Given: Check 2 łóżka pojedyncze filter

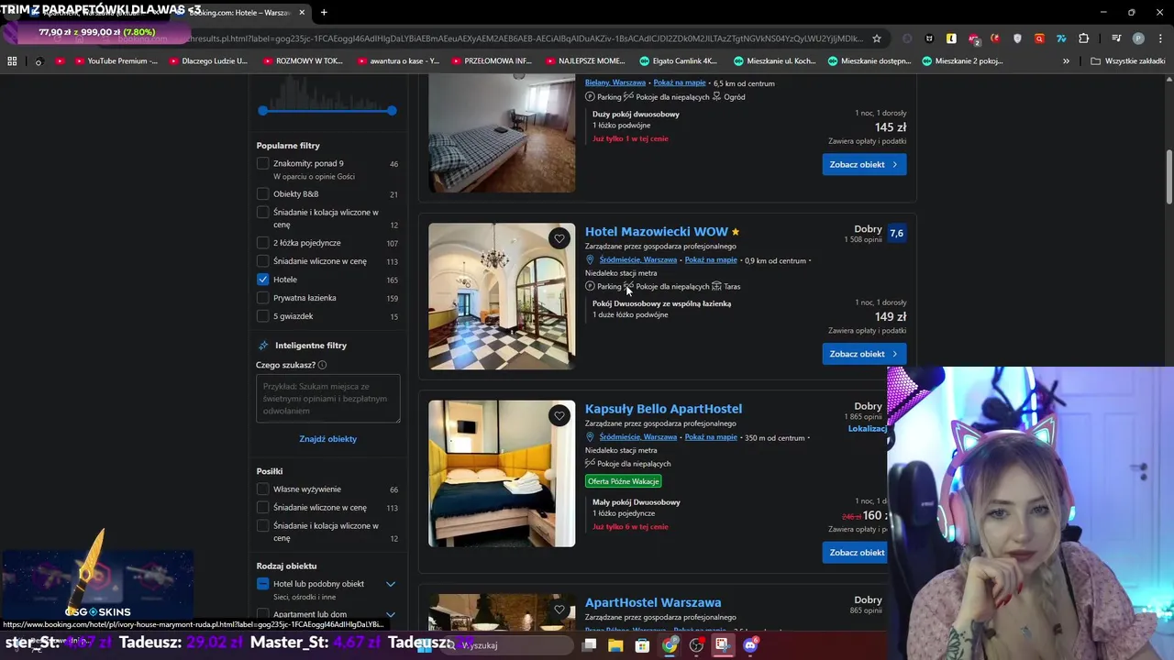Looking at the screenshot, I should click(x=263, y=243).
